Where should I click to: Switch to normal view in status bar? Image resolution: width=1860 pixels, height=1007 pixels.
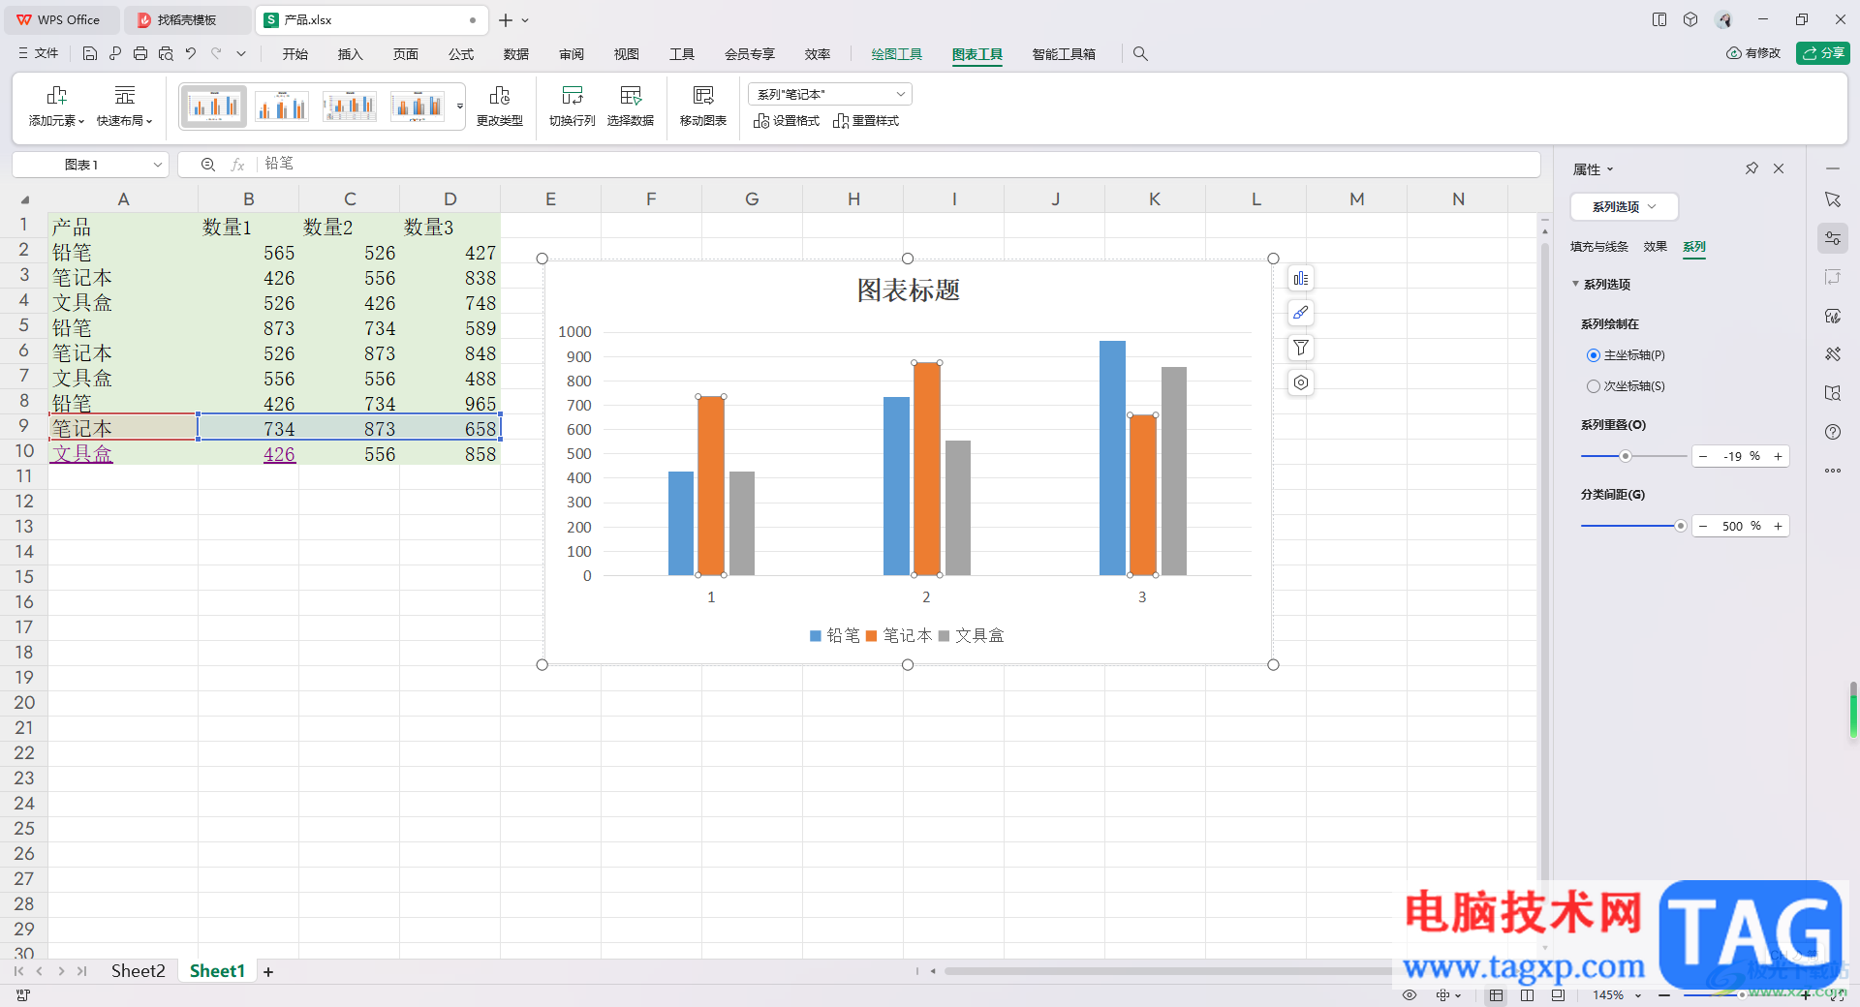pyautogui.click(x=1496, y=995)
